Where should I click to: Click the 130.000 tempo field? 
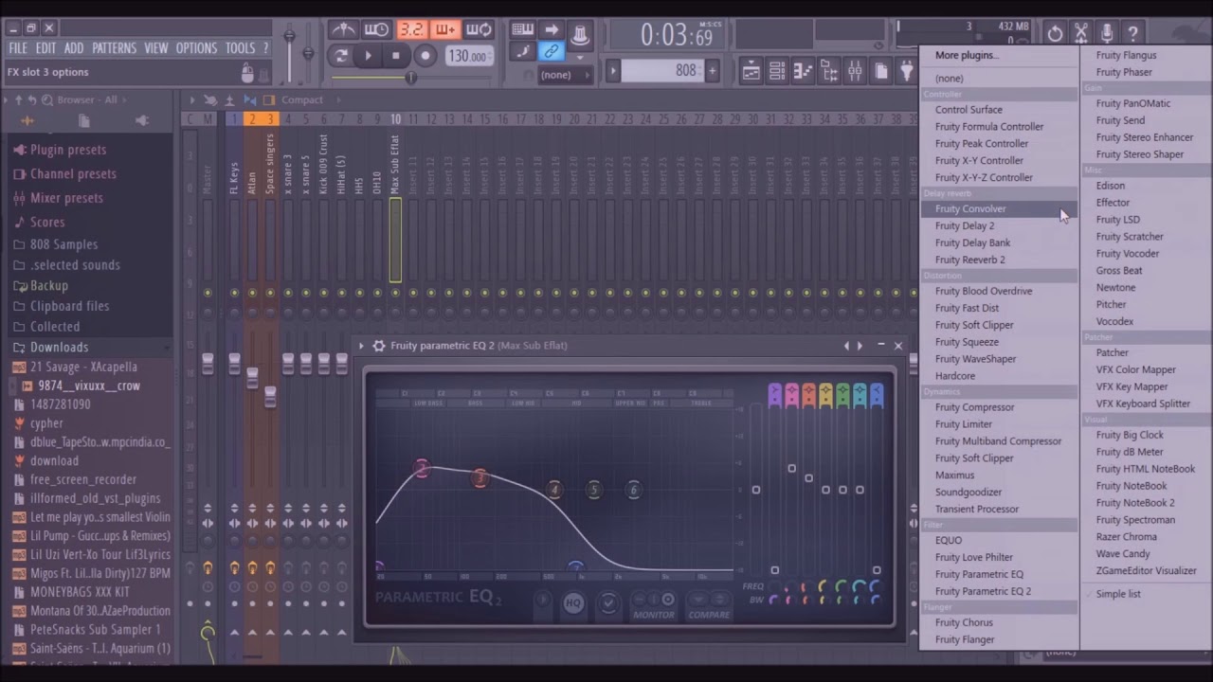(x=467, y=56)
